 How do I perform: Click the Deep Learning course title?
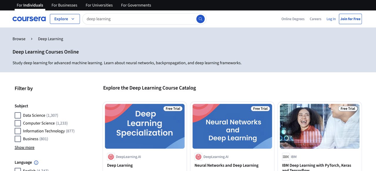(x=120, y=165)
